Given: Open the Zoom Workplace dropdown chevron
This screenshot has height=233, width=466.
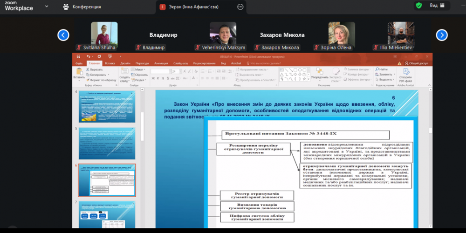Looking at the screenshot, I should pyautogui.click(x=46, y=7).
